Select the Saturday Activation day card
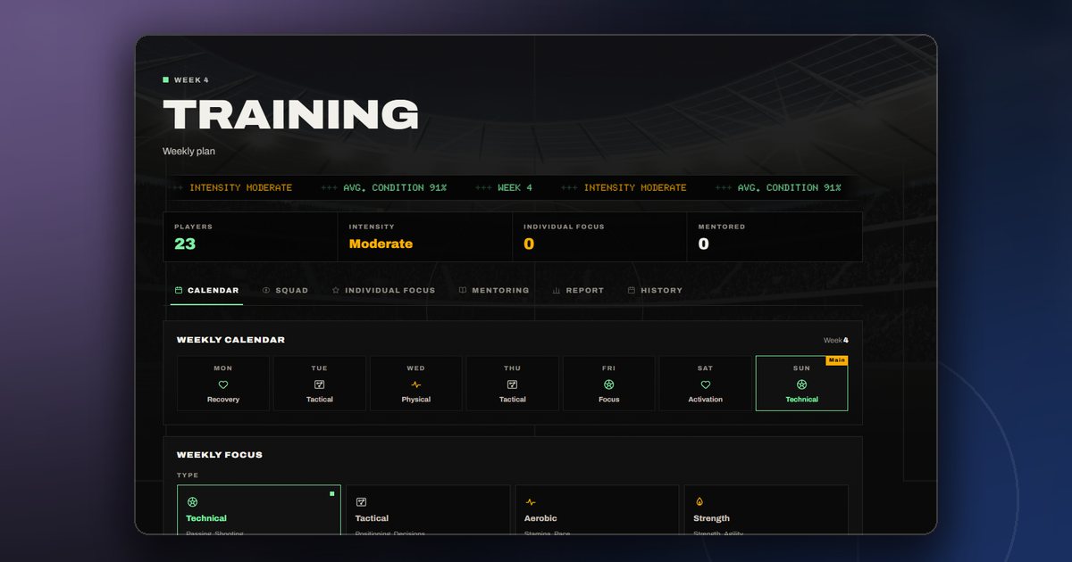The image size is (1072, 562). tap(706, 384)
